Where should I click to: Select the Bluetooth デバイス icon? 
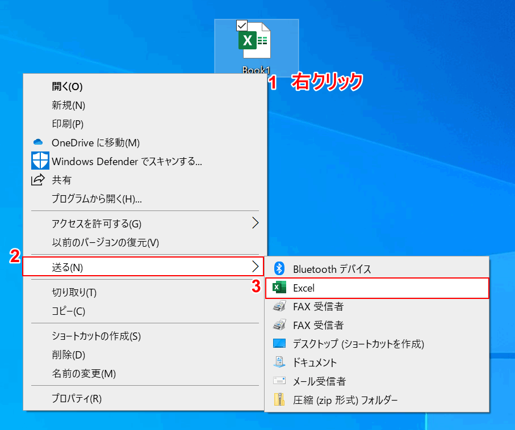[x=279, y=269]
